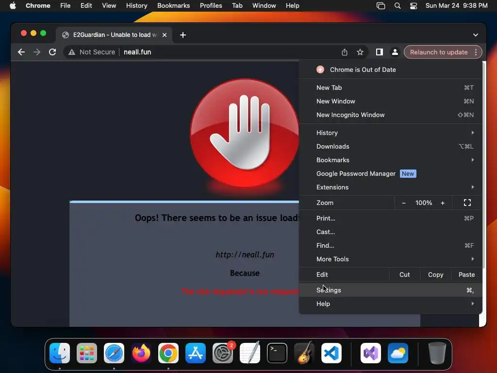This screenshot has width=497, height=373.
Task: Open Launchpad from the dock
Action: pos(87,353)
